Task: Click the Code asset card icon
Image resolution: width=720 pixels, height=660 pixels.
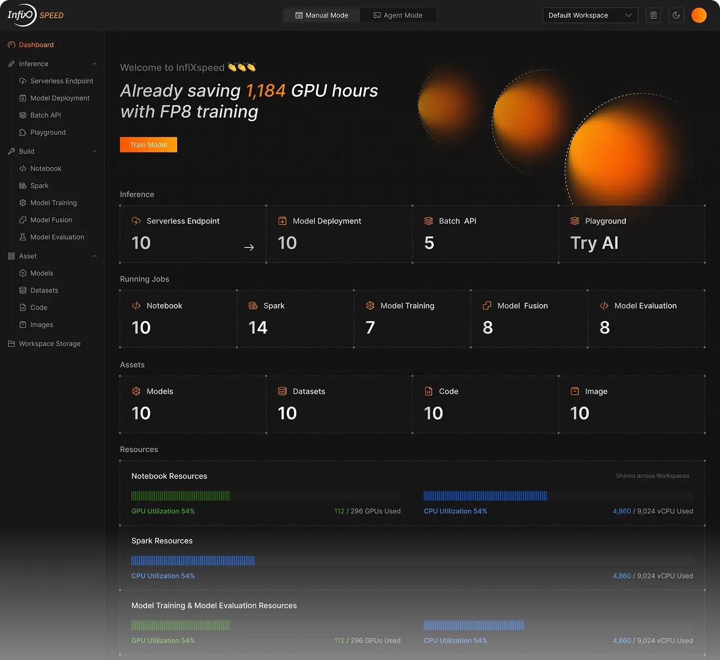Action: point(429,392)
